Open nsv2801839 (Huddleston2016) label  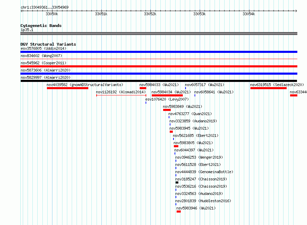point(203,201)
